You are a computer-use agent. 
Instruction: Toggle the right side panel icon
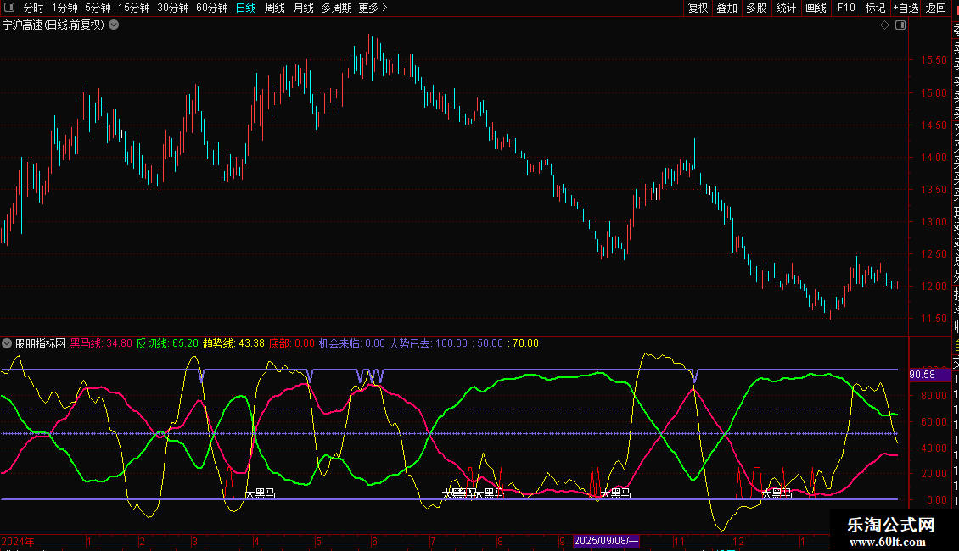[x=900, y=25]
